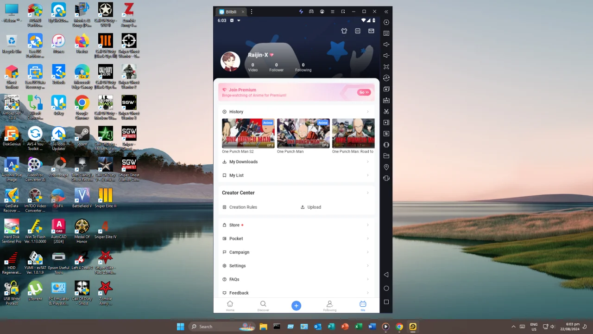Viewport: 593px width, 334px height.
Task: Open the Feedback row
Action: pyautogui.click(x=296, y=293)
